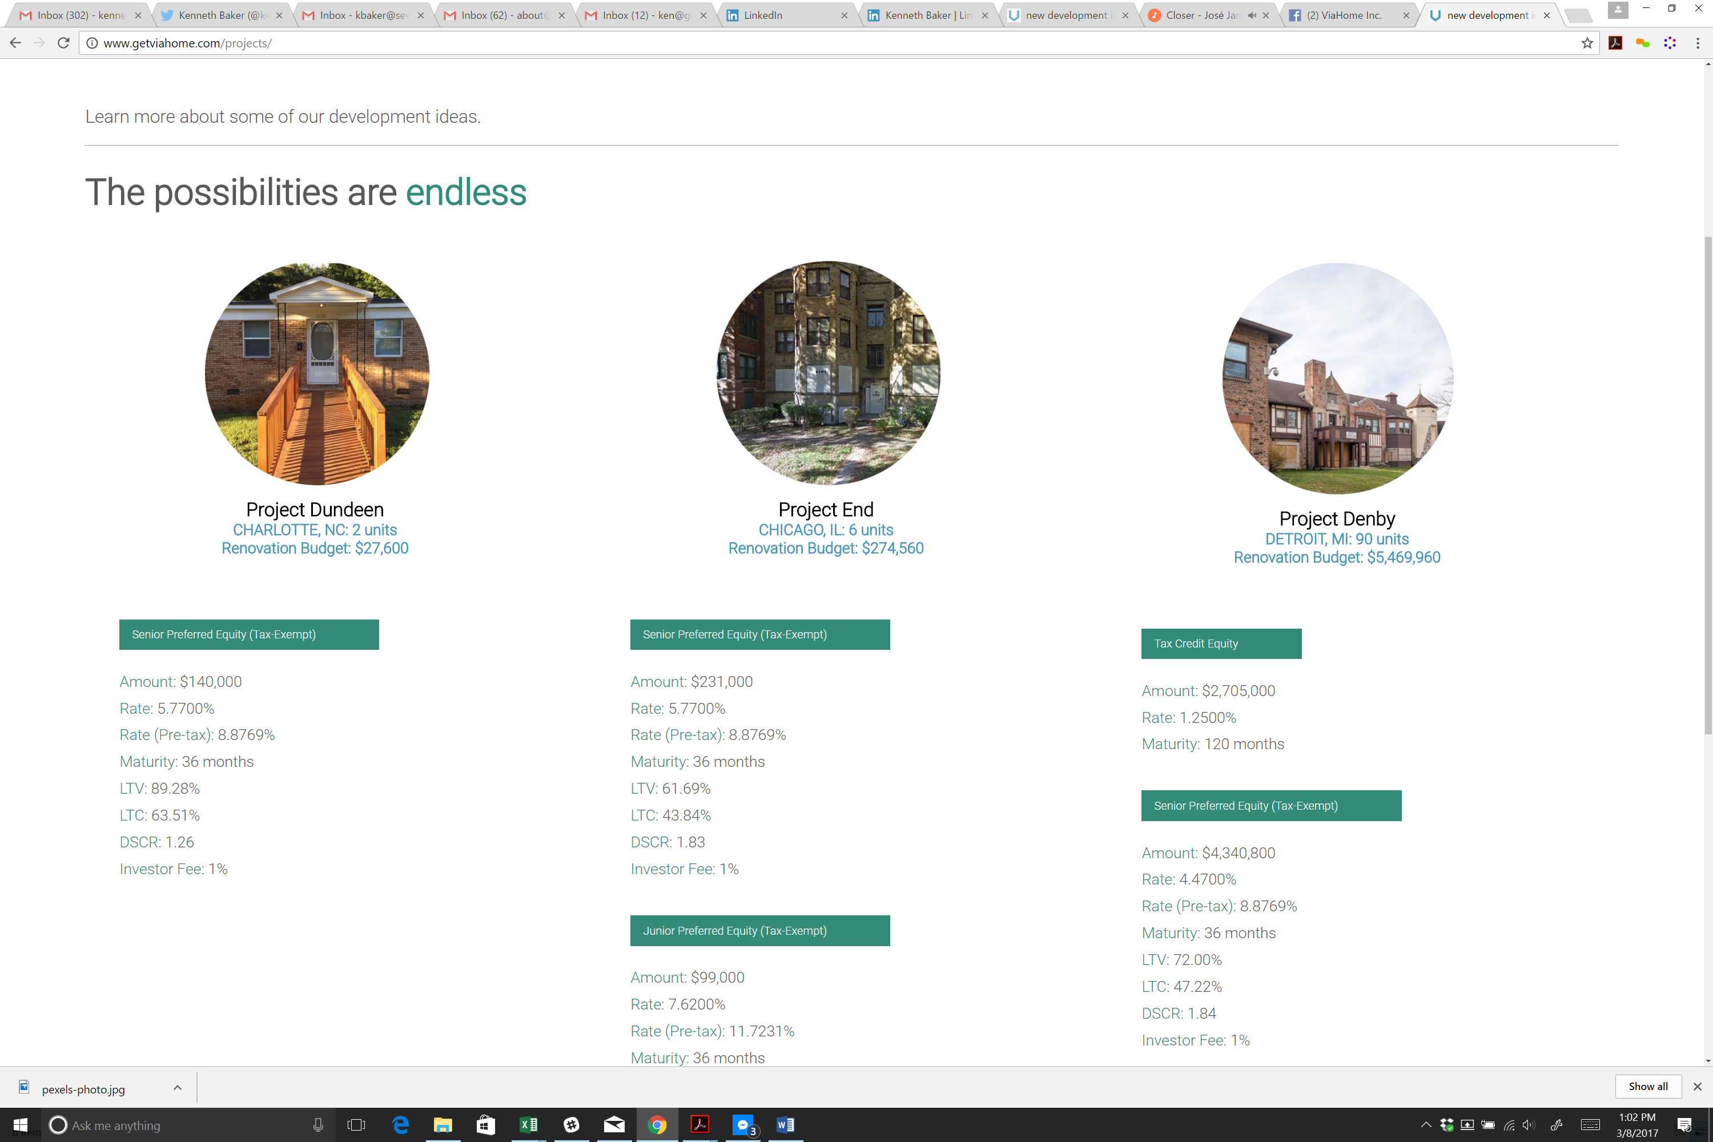Click the Project End building thumbnail
The image size is (1713, 1142).
click(827, 373)
